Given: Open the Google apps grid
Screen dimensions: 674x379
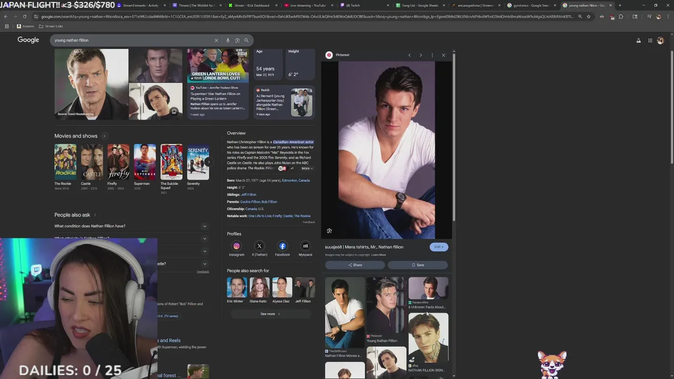Looking at the screenshot, I should [x=650, y=41].
